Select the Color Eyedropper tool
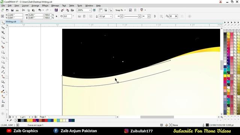 (3, 91)
